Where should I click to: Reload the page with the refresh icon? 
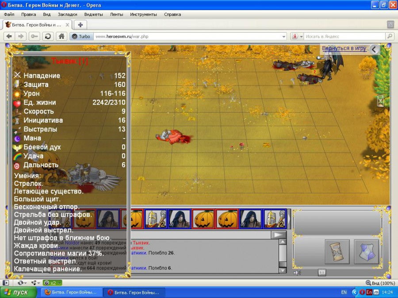point(48,37)
